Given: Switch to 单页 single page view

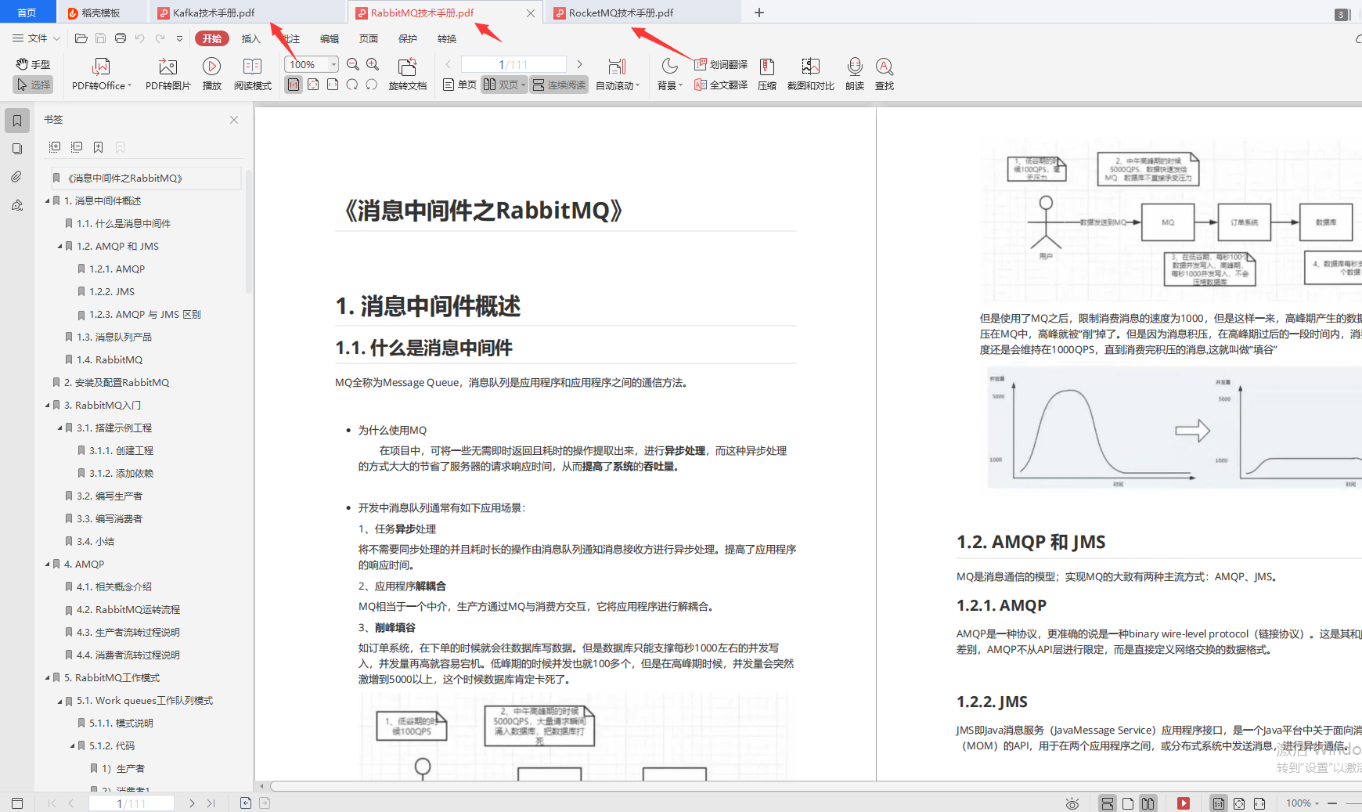Looking at the screenshot, I should point(460,85).
